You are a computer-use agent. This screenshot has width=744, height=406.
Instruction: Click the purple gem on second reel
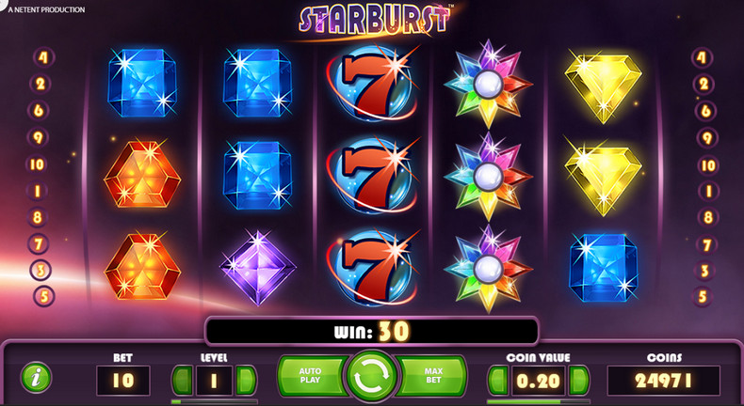pyautogui.click(x=258, y=267)
